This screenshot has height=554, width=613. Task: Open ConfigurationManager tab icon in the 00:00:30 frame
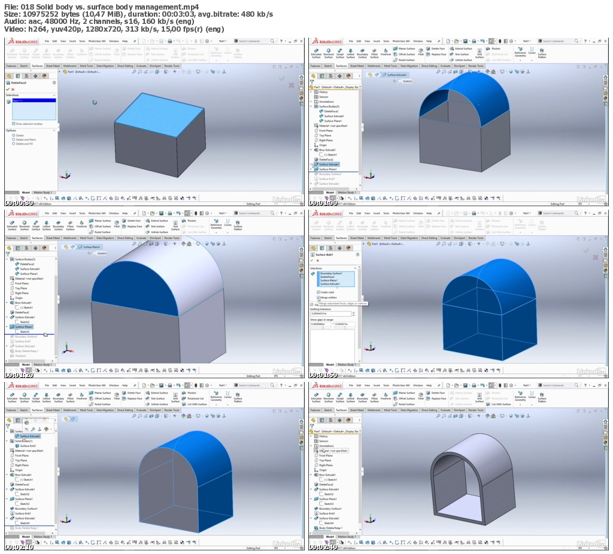[x=26, y=76]
